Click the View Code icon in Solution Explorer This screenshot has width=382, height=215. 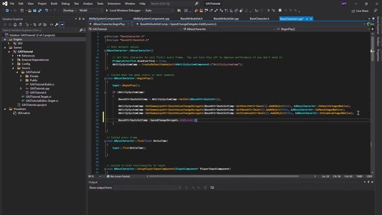51,24
